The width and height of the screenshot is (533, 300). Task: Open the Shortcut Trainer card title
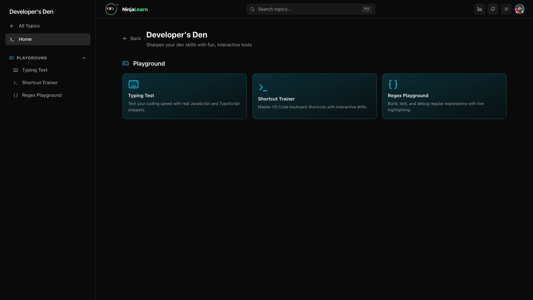pos(276,99)
